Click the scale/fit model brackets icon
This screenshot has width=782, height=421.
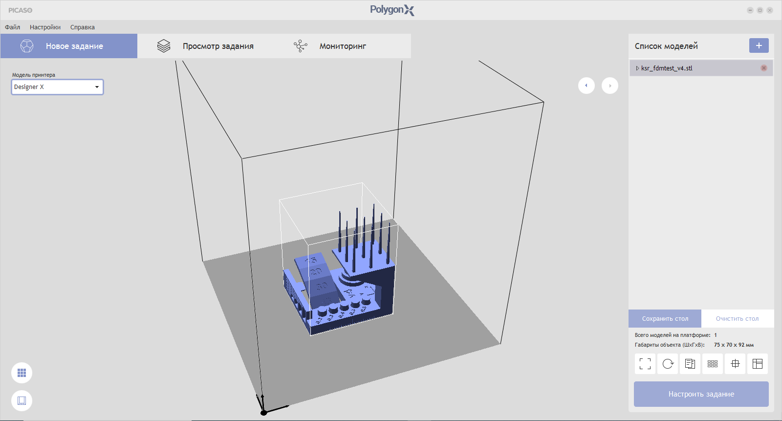tap(645, 364)
